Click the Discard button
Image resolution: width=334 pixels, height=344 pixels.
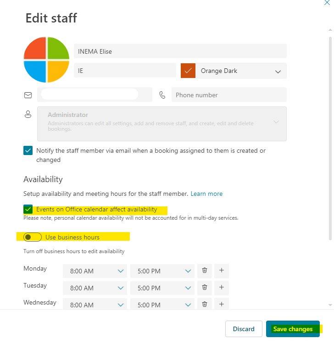244,329
